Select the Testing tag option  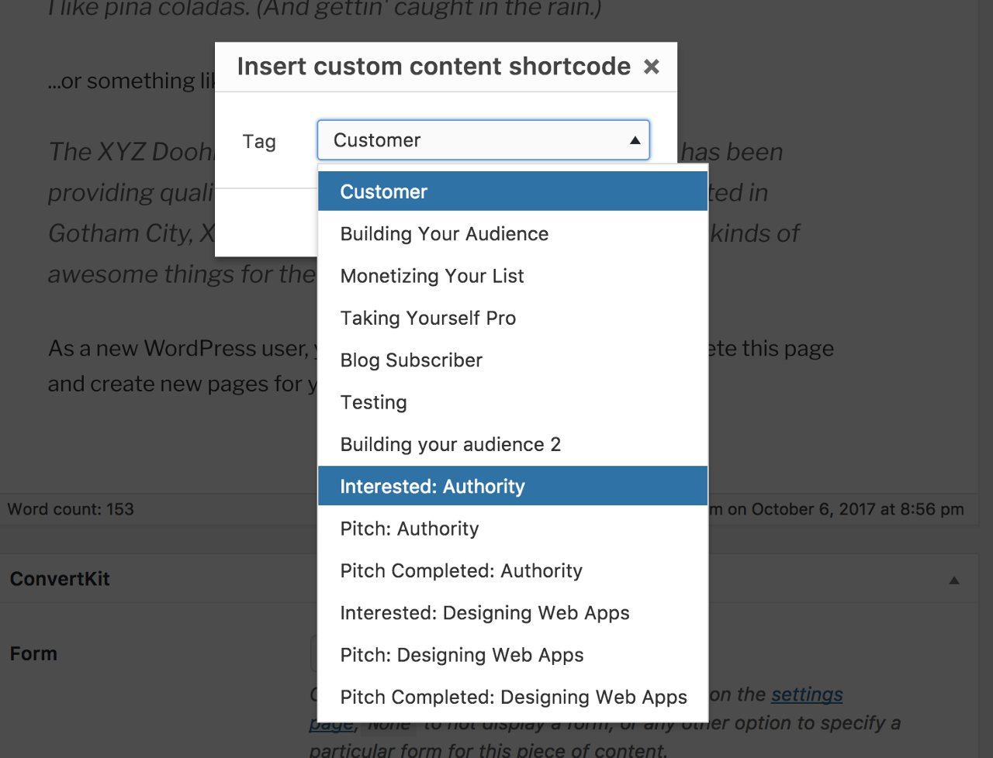(513, 402)
